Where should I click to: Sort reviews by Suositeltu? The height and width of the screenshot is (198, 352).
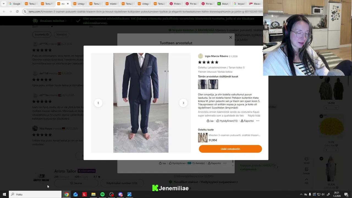(x=42, y=34)
